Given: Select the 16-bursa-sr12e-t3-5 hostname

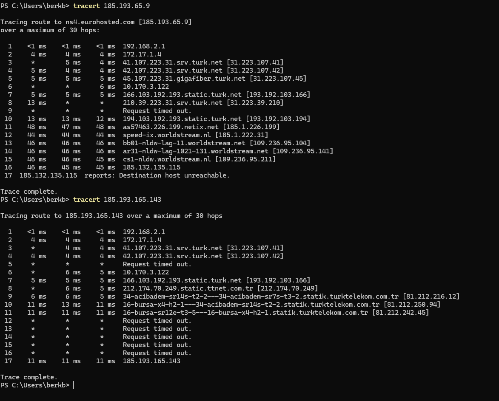Looking at the screenshot, I should [245, 313].
